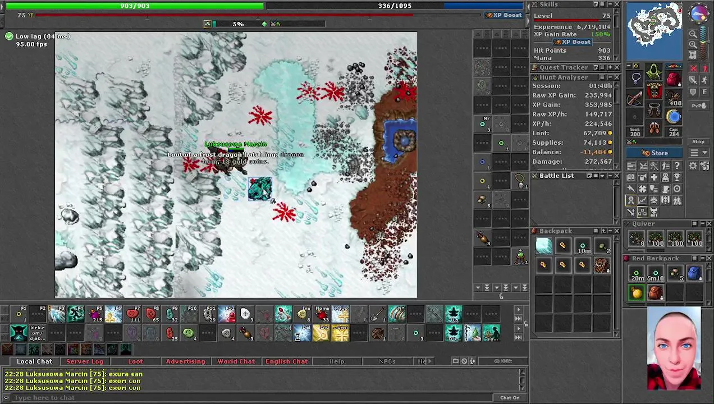Viewport: 714px width, 404px height.
Task: Show more chat tabs with the arrow
Action: pos(431,361)
